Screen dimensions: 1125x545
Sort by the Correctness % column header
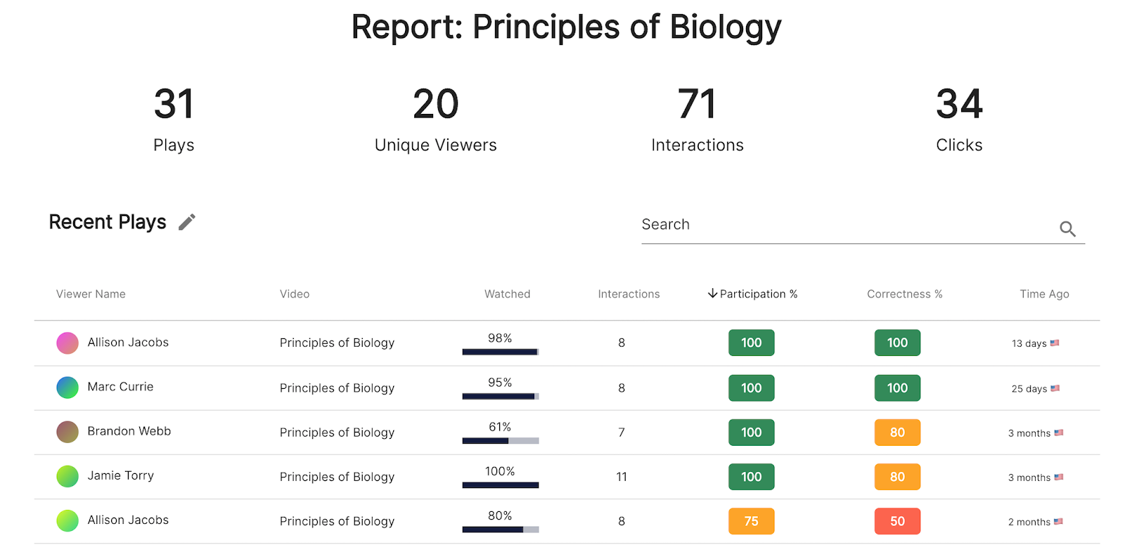(904, 294)
